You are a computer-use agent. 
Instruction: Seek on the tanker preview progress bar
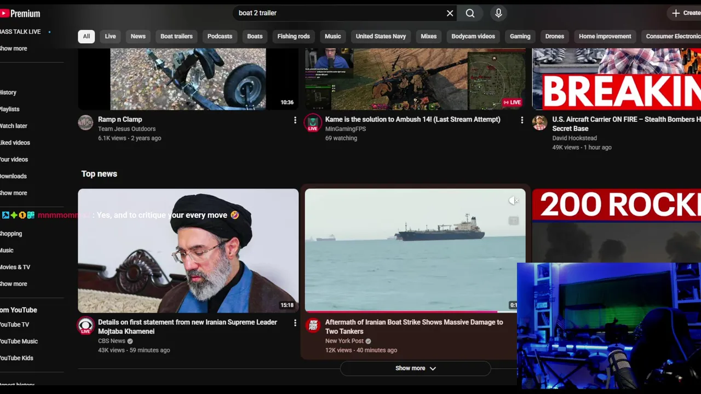(415, 312)
